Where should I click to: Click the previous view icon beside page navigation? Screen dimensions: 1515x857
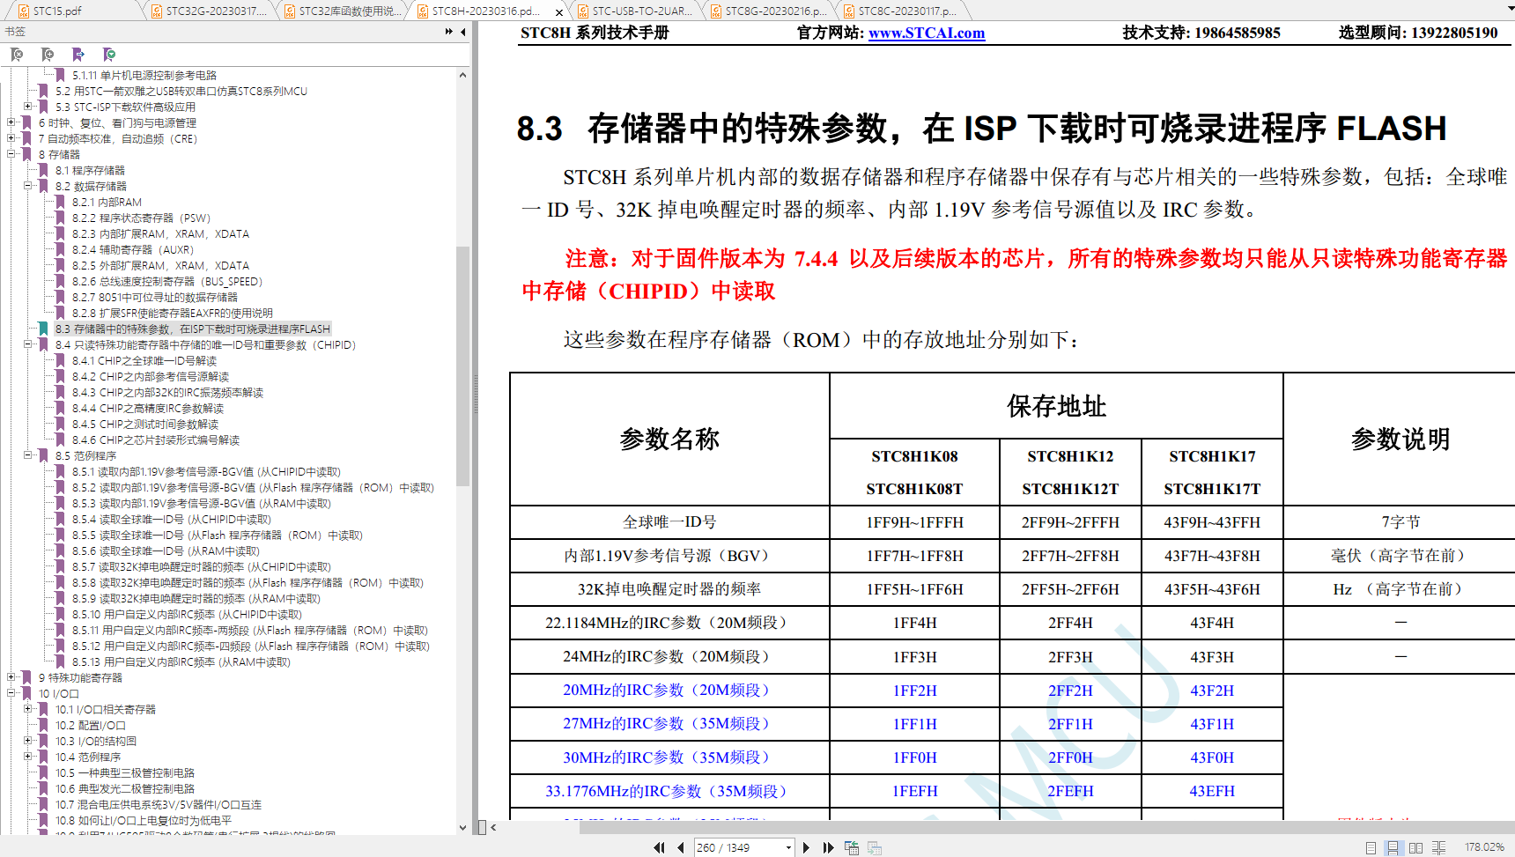coord(852,847)
